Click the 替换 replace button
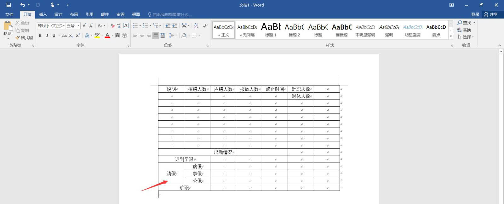This screenshot has width=504, height=204. click(x=464, y=30)
